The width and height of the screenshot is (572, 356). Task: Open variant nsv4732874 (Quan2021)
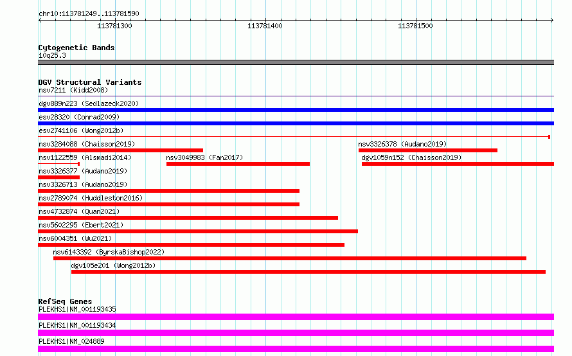[x=79, y=211]
